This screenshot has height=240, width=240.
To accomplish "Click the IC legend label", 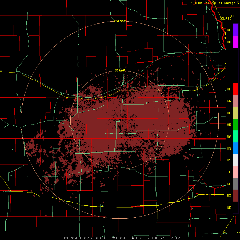I will (229, 172).
